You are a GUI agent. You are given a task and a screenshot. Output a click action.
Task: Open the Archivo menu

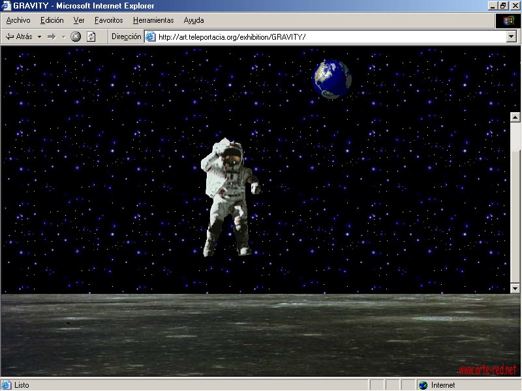click(18, 20)
